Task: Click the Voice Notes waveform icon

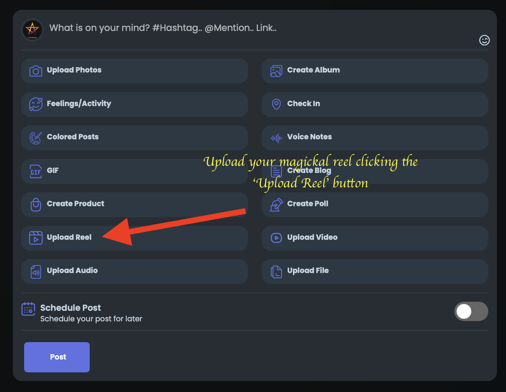Action: [x=276, y=138]
